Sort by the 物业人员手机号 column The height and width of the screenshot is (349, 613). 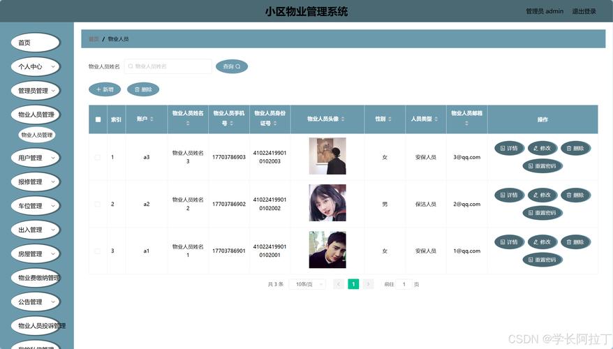(231, 123)
